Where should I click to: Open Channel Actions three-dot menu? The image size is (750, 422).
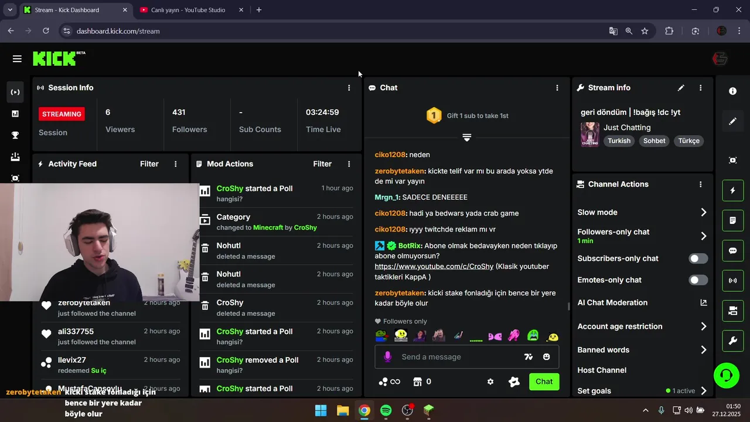click(701, 184)
